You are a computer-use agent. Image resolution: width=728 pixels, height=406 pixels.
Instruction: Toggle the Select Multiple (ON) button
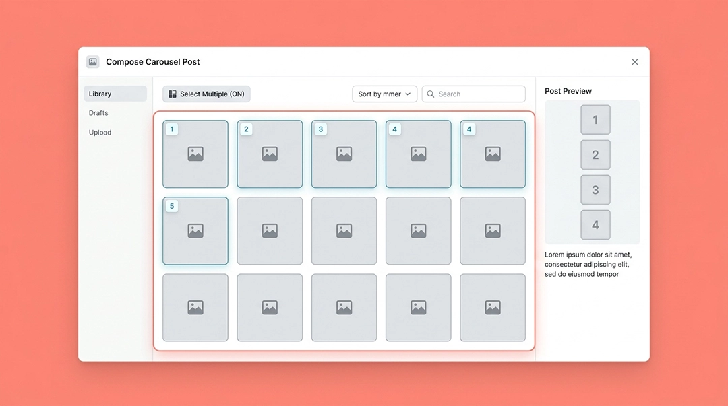(207, 94)
